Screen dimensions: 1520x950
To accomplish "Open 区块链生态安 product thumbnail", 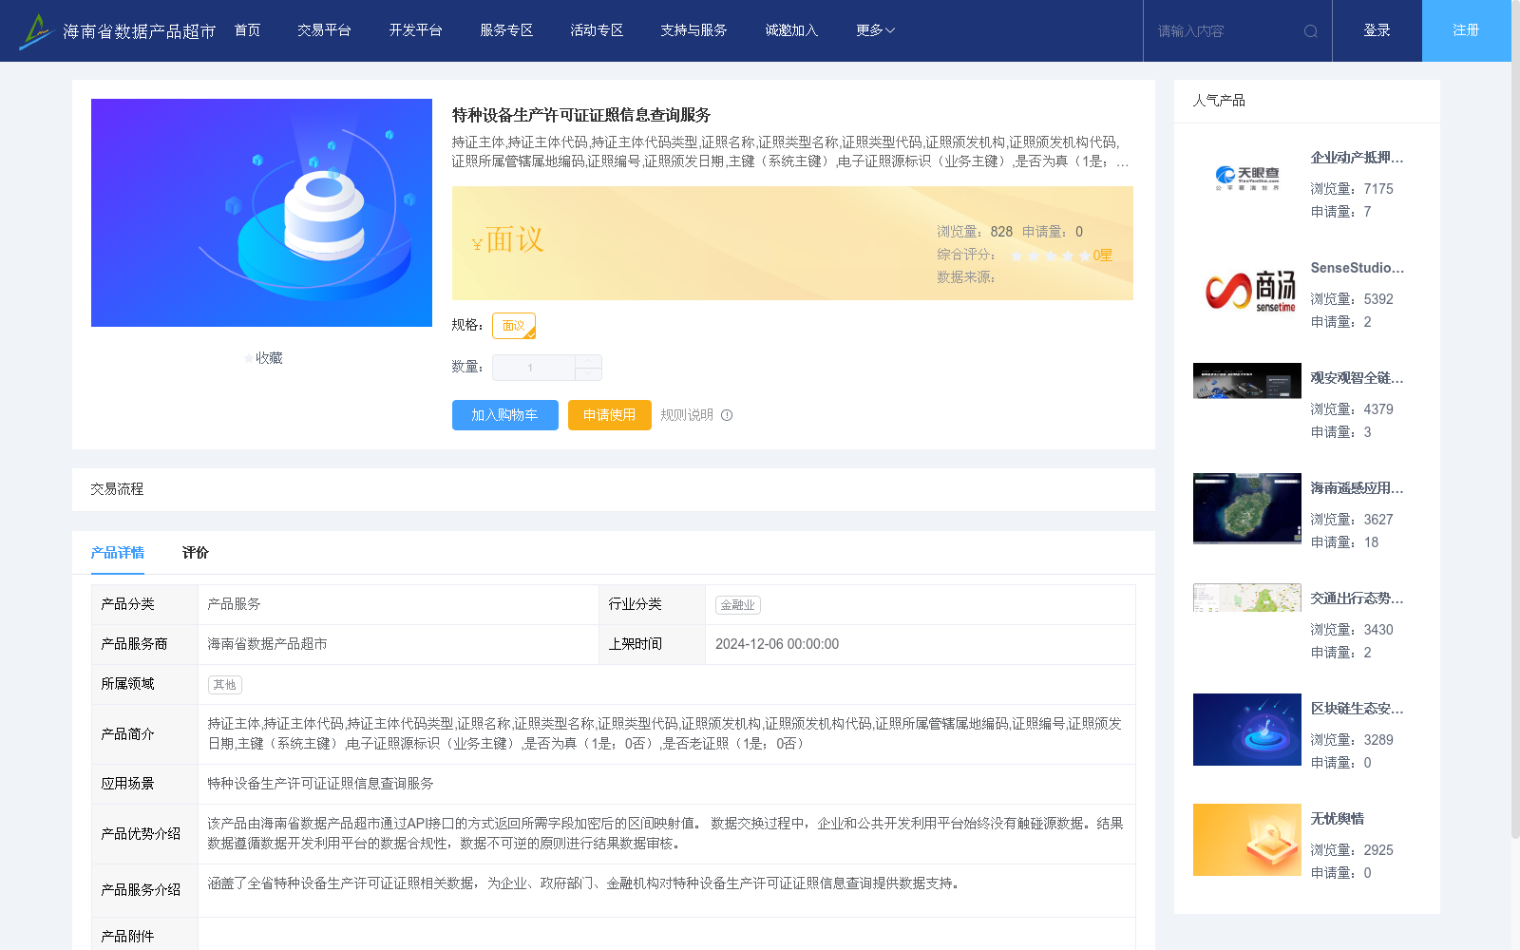I will click(1247, 730).
